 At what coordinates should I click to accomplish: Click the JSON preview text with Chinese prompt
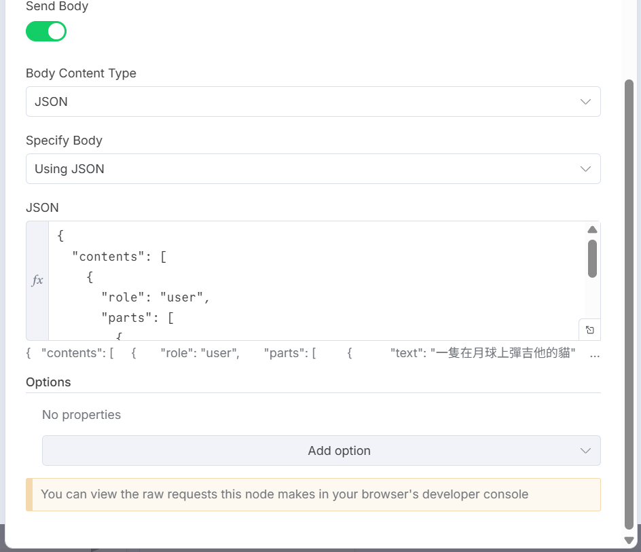pos(313,353)
